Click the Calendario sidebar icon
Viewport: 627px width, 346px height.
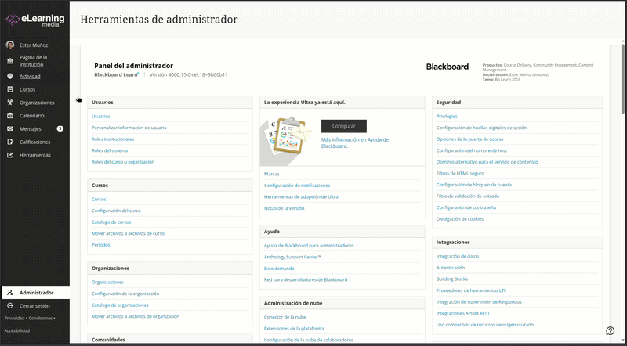(x=10, y=116)
